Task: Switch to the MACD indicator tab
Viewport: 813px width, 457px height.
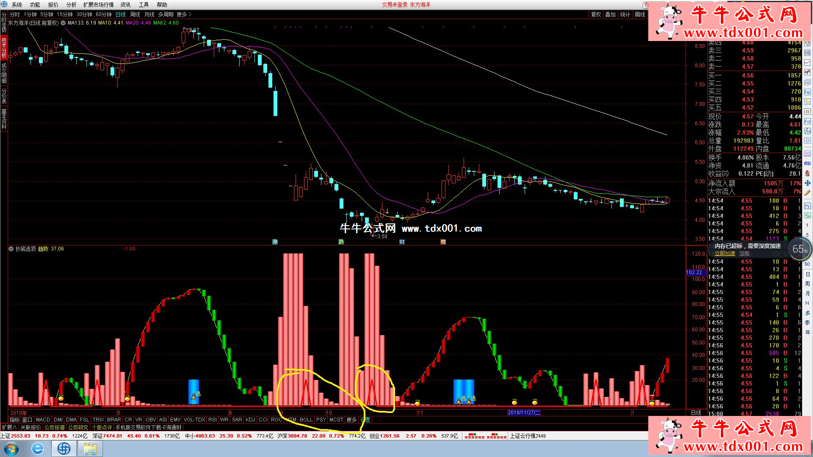Action: pos(43,420)
